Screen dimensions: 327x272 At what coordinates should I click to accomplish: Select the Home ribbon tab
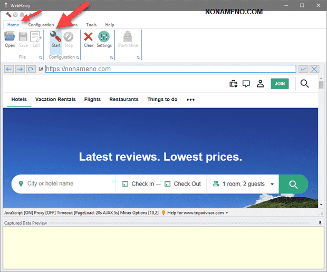(13, 25)
